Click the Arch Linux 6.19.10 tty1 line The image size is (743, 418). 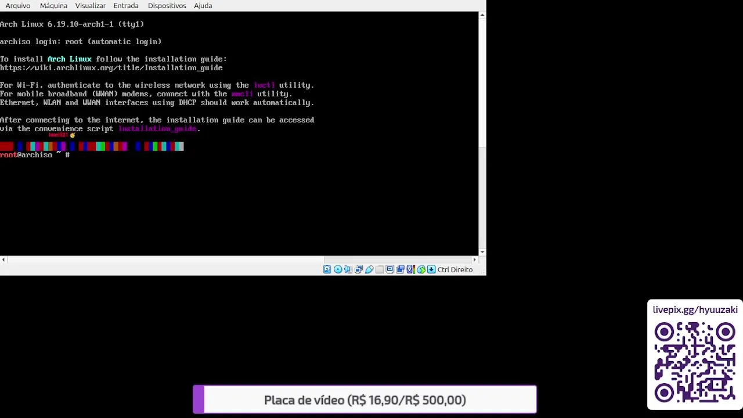pyautogui.click(x=72, y=24)
